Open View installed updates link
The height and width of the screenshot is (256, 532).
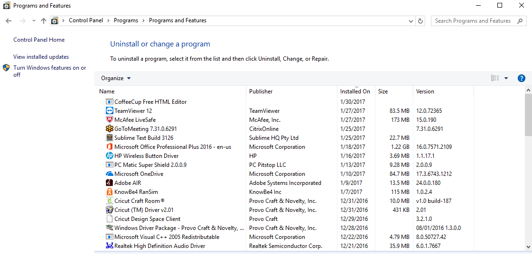(x=41, y=57)
